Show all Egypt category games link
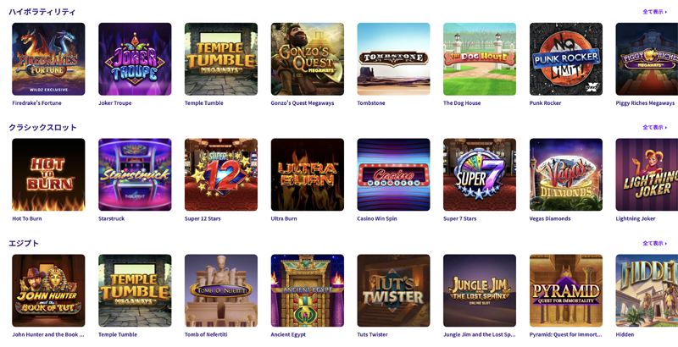The height and width of the screenshot is (347, 678). pos(654,244)
